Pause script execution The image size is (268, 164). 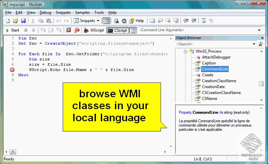point(34,30)
